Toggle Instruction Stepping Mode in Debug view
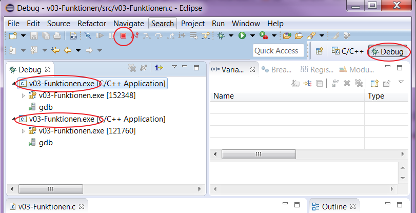Viewport: 416px width, 213px height. (159, 68)
